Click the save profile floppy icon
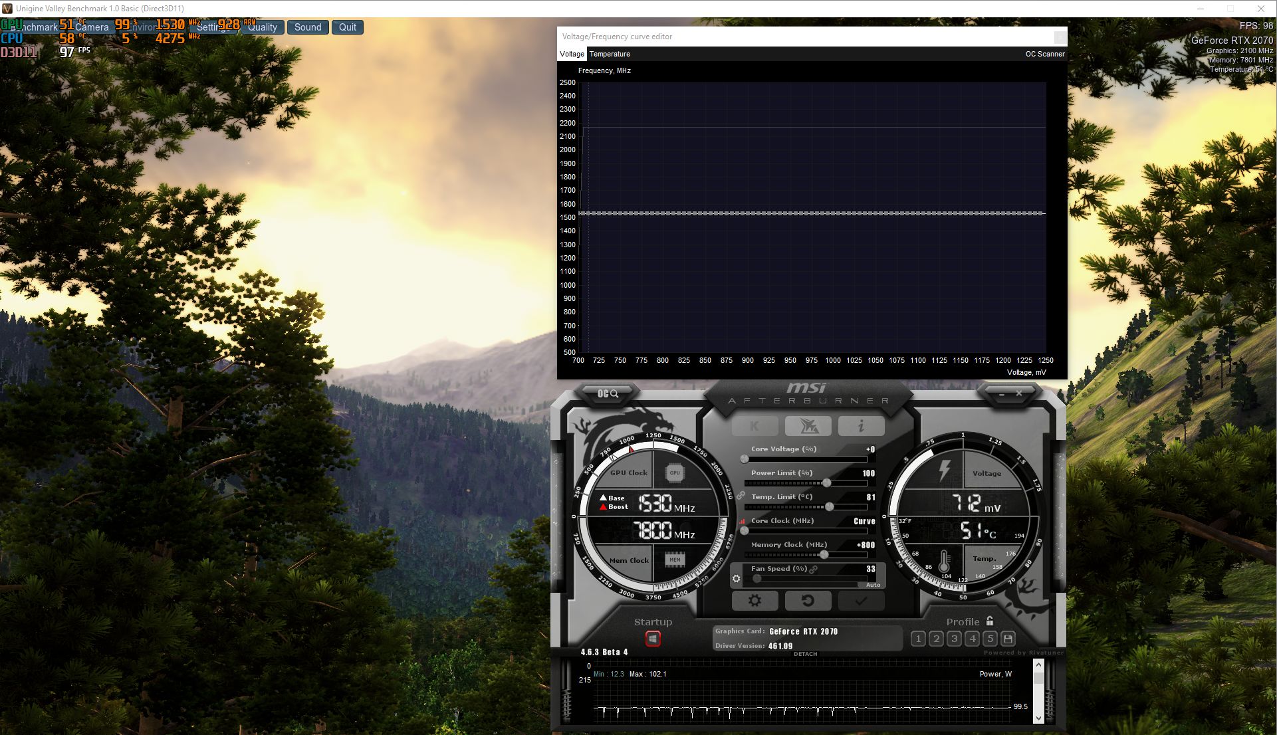The image size is (1277, 735). point(1008,639)
